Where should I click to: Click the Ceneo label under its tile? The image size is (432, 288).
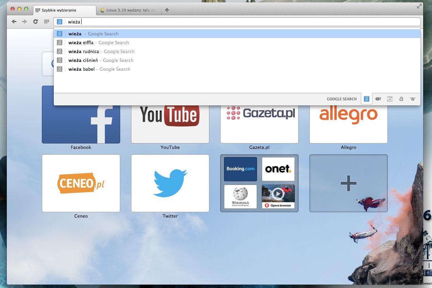(x=81, y=216)
